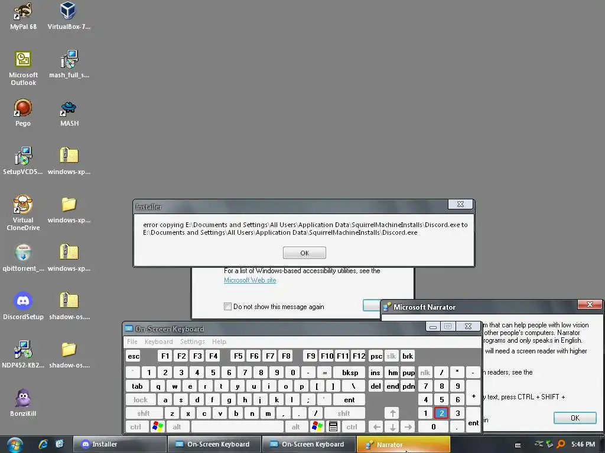This screenshot has height=453, width=605.
Task: Click the left arrow key on keyboard
Action: click(376, 427)
